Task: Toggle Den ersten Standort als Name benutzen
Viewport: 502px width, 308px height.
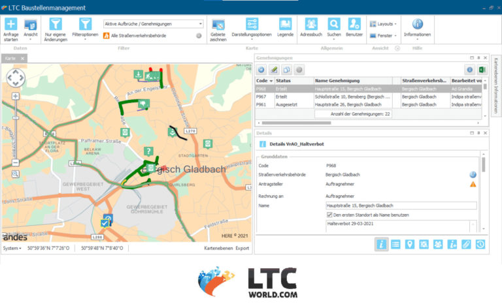Action: [x=329, y=215]
